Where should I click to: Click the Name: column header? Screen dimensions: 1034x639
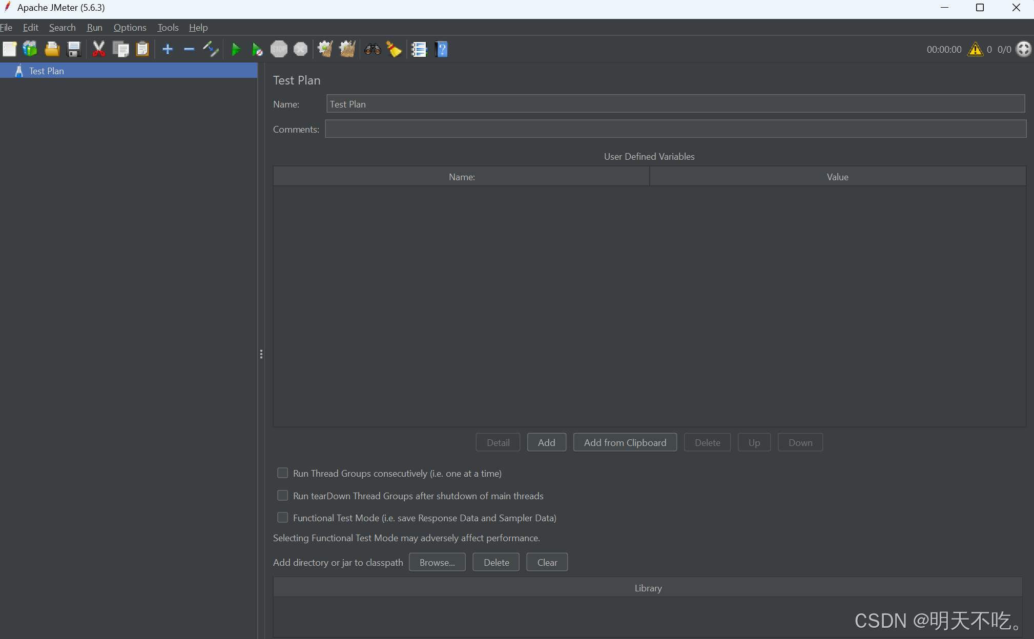(462, 177)
